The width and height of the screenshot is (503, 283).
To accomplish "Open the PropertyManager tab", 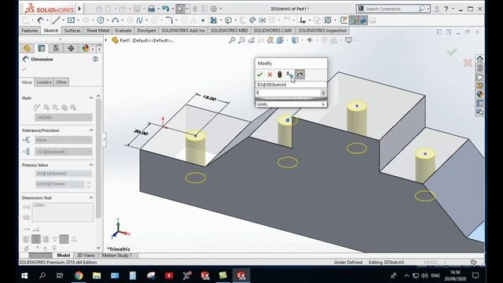I will click(42, 48).
